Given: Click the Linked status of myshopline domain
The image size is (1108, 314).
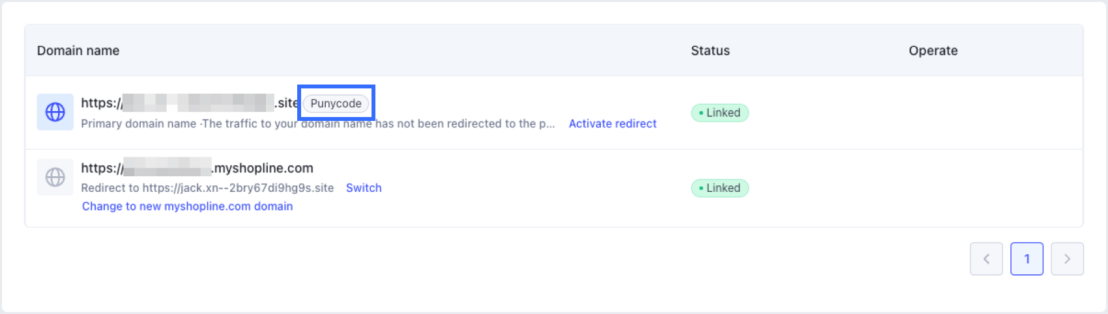Looking at the screenshot, I should [720, 188].
